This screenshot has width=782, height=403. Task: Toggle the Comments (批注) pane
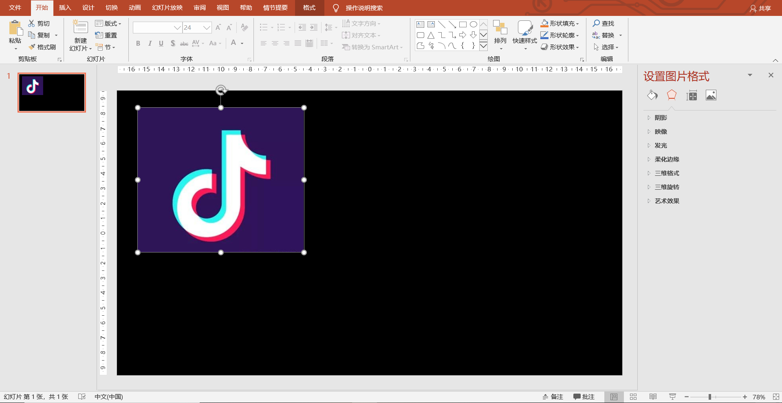(x=584, y=397)
